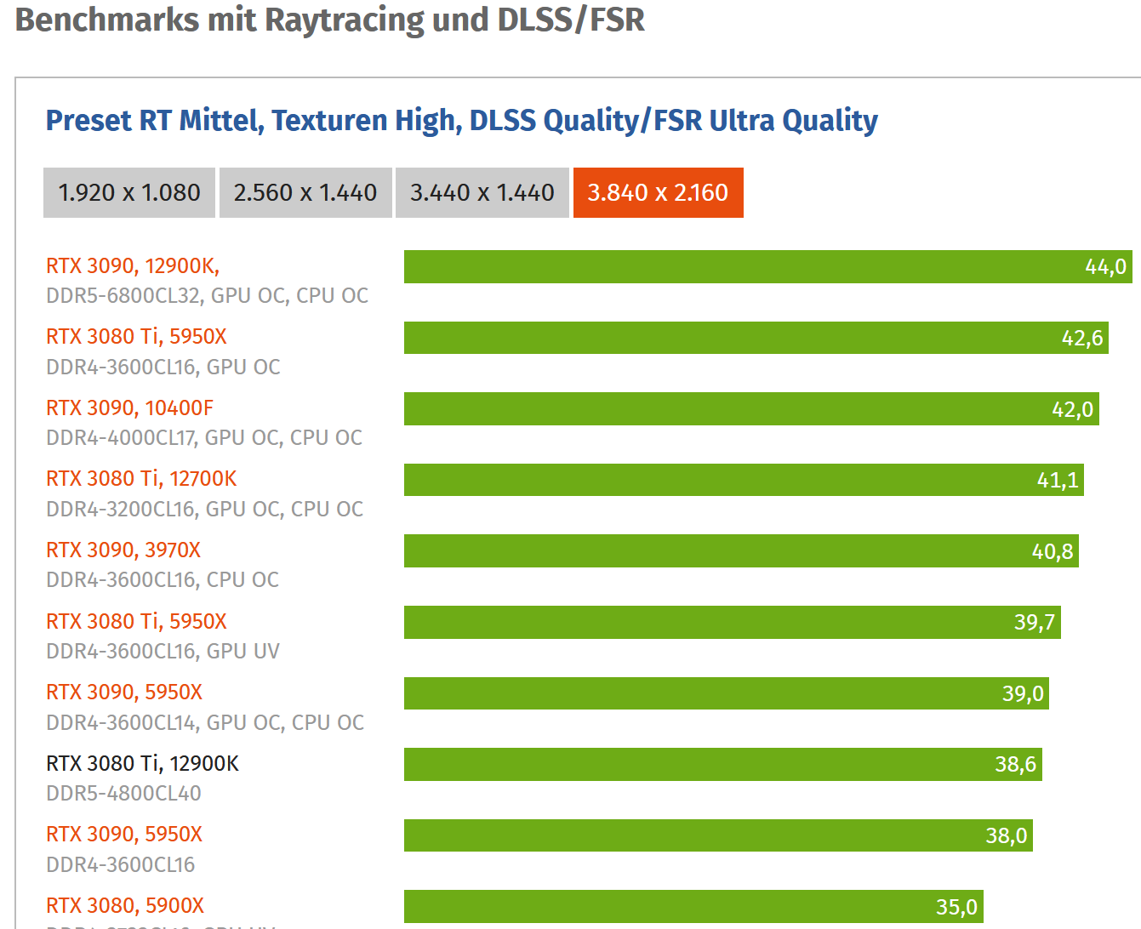Click the bar with value 40,8
This screenshot has height=929, width=1141.
(741, 551)
